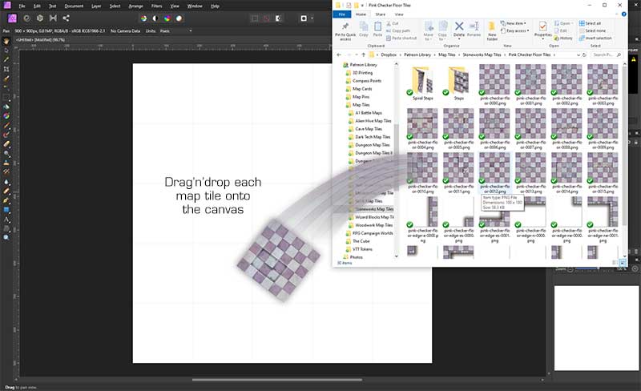The image size is (641, 391).
Task: Open the Arrange menu in Affinity
Action: pos(135,6)
